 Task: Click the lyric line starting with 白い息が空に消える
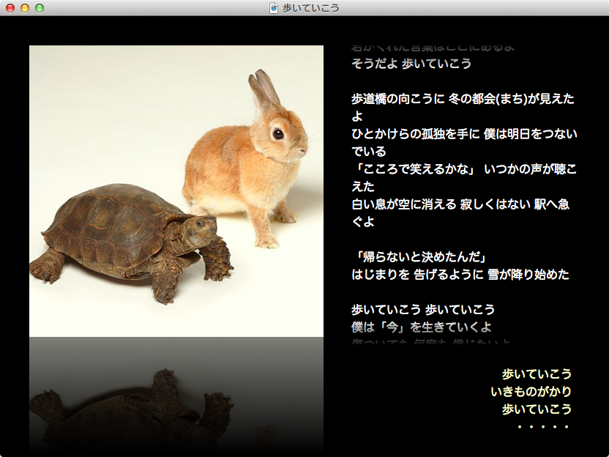click(x=460, y=204)
